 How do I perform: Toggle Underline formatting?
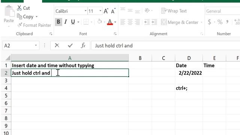73,22
